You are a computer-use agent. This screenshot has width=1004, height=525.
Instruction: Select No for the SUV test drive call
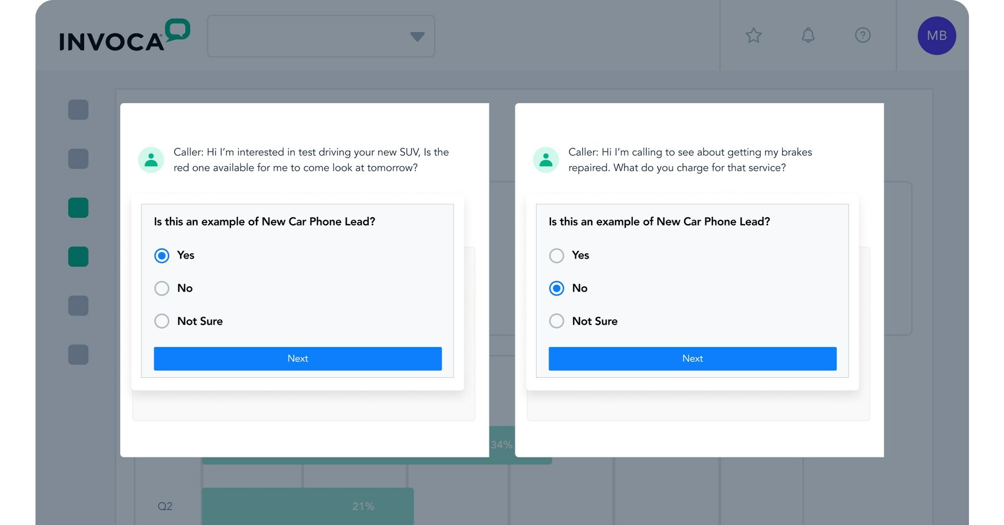click(162, 288)
